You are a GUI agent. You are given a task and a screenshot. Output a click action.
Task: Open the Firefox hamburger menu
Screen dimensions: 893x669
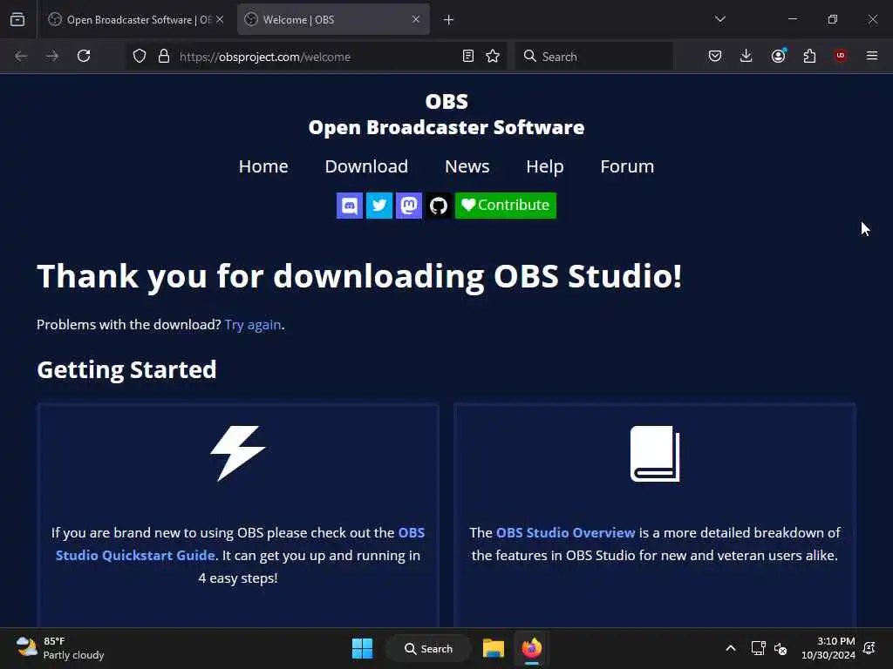tap(872, 56)
